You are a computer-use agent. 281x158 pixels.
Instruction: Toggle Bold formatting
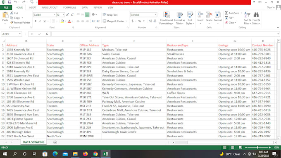pyautogui.click(x=35, y=21)
